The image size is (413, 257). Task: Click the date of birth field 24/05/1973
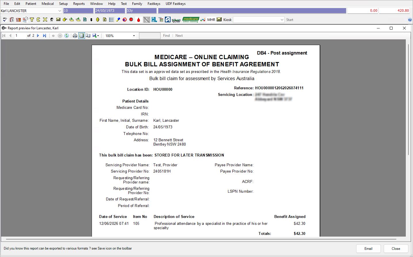110,11
